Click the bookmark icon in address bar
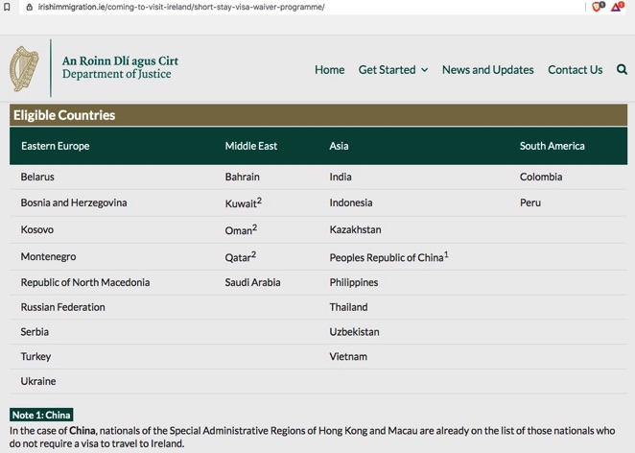The height and width of the screenshot is (453, 635). [x=7, y=7]
